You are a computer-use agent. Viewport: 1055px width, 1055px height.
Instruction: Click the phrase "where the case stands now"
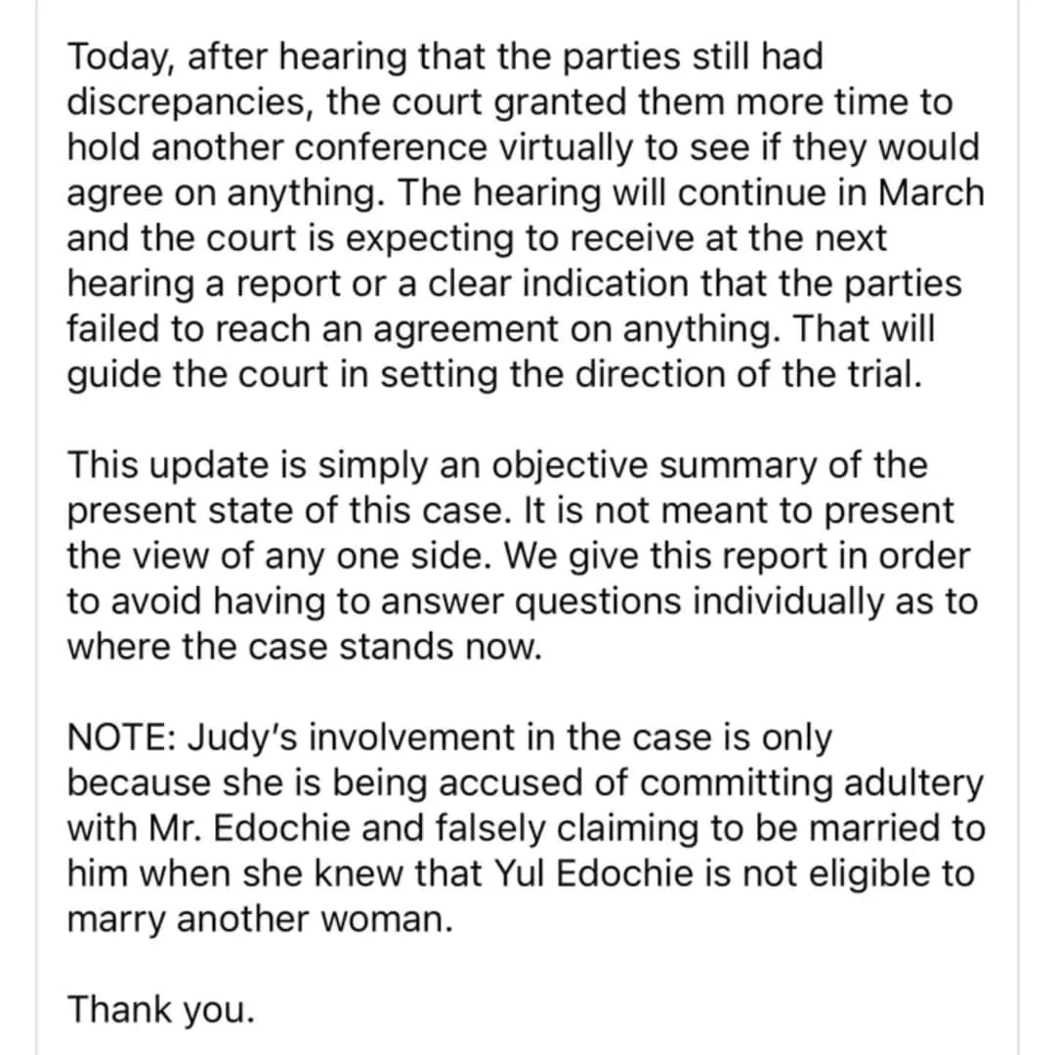coord(303,647)
